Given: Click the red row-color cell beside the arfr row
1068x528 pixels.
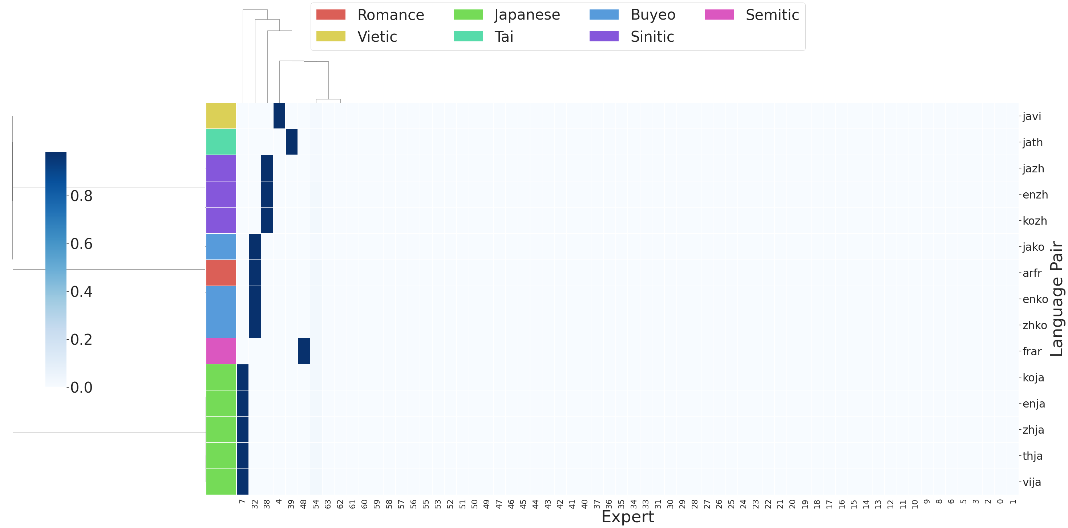Looking at the screenshot, I should tap(221, 273).
